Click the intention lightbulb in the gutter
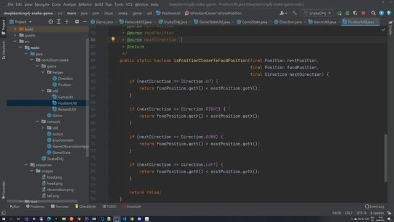 point(113,39)
